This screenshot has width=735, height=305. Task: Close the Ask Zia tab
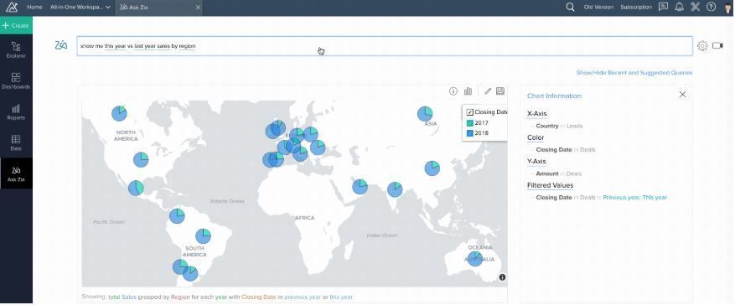(x=198, y=7)
